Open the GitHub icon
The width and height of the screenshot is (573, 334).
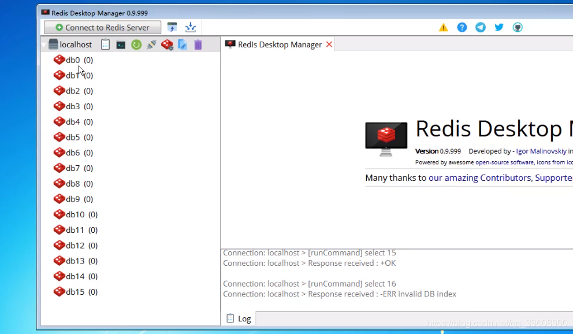pos(518,27)
